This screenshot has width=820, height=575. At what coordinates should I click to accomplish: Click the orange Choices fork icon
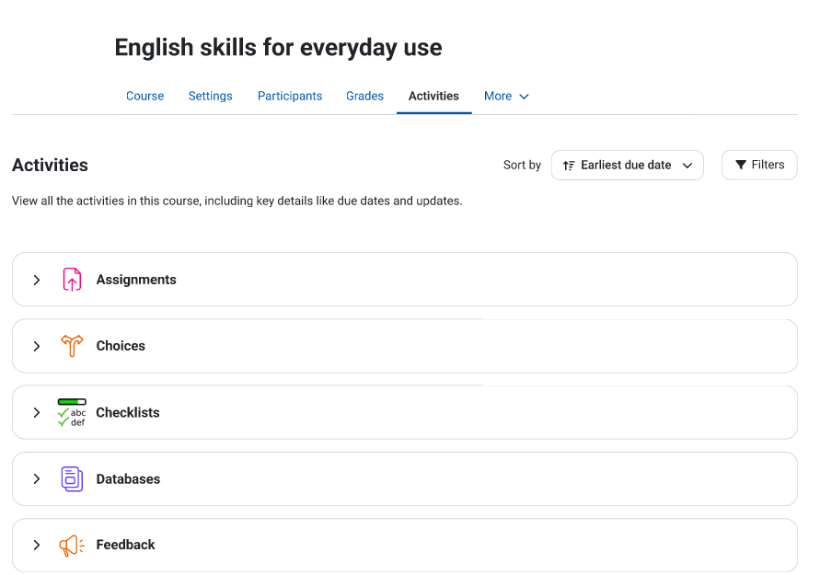click(72, 346)
